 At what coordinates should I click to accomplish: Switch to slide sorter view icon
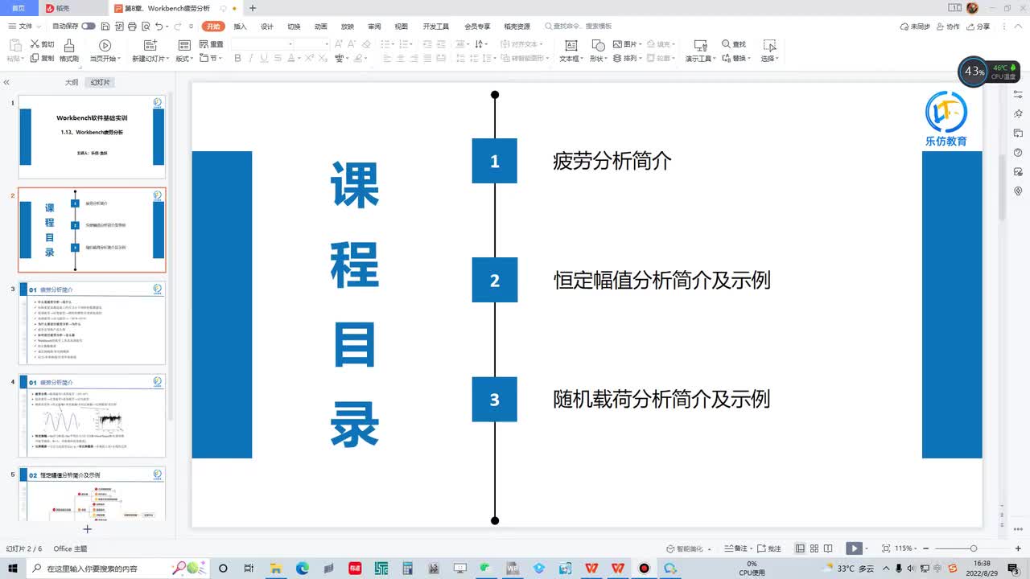point(814,548)
